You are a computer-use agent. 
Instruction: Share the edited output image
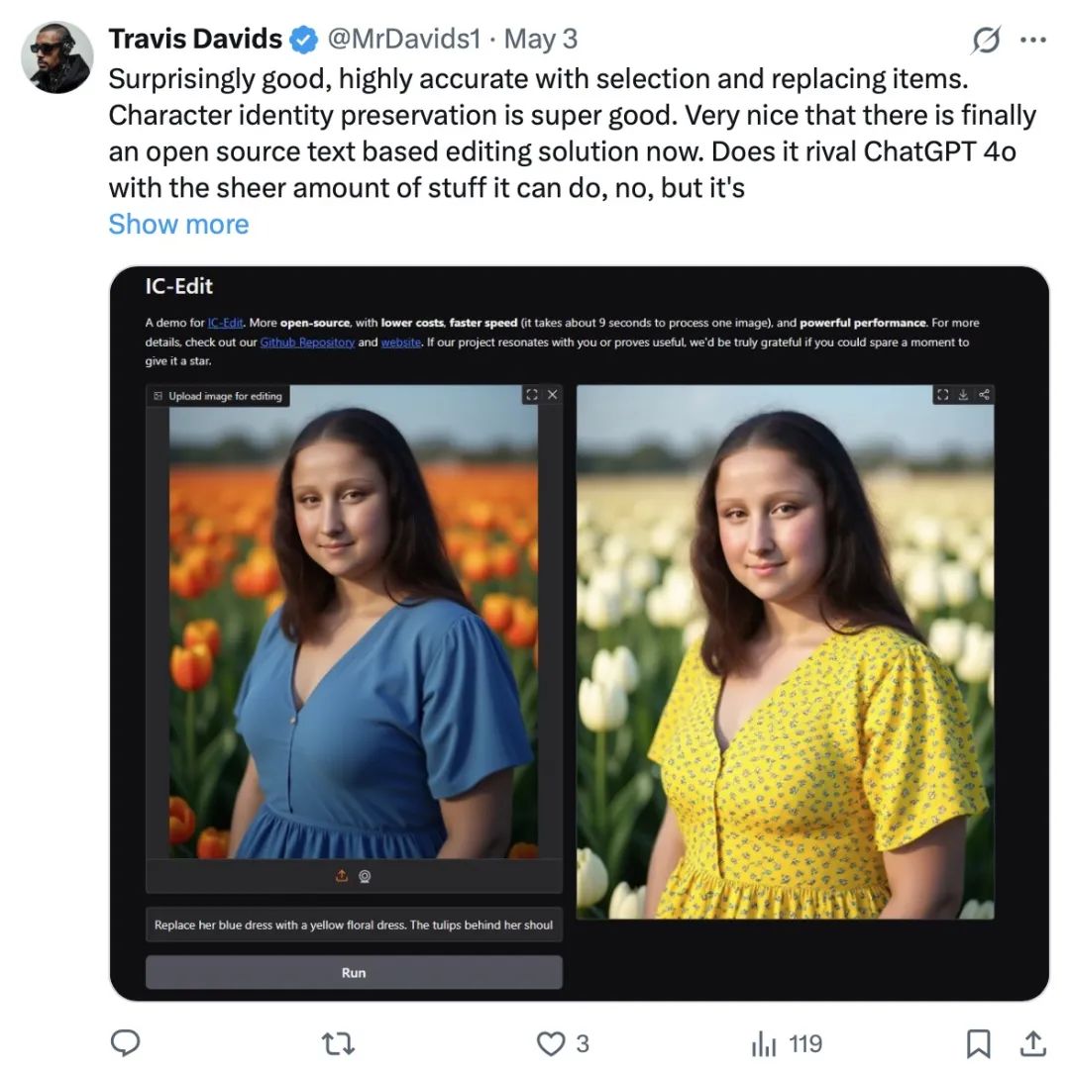coord(984,395)
